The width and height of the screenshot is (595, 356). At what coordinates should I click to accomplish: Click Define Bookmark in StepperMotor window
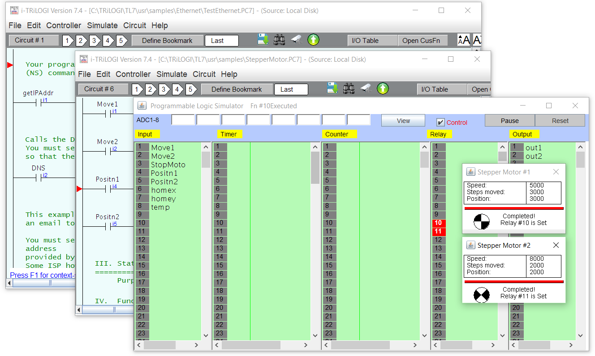click(x=237, y=89)
